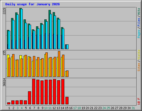The width and height of the screenshot is (142, 111).
Task: Click the 36614 value on the bottom axis
Action: click(x=4, y=82)
